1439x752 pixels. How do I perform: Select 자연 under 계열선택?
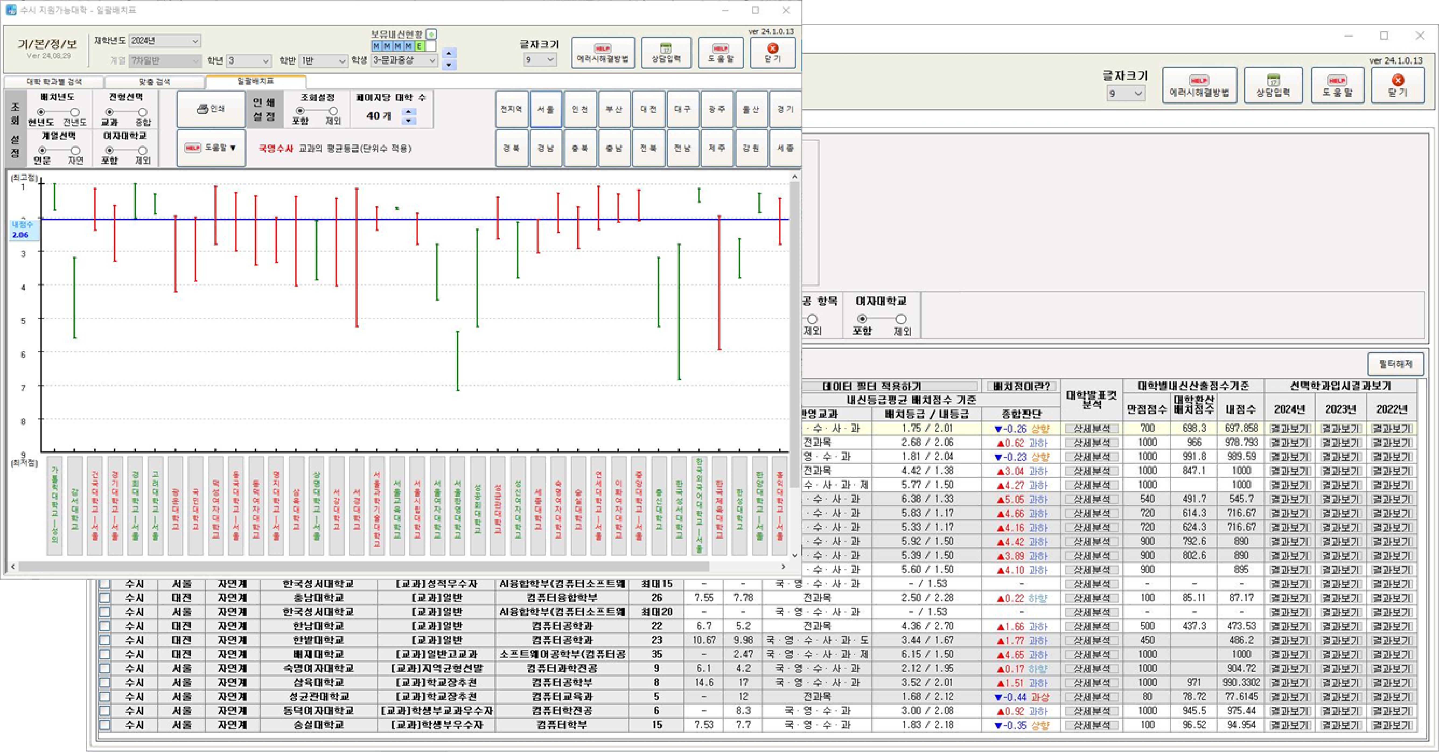pyautogui.click(x=75, y=150)
